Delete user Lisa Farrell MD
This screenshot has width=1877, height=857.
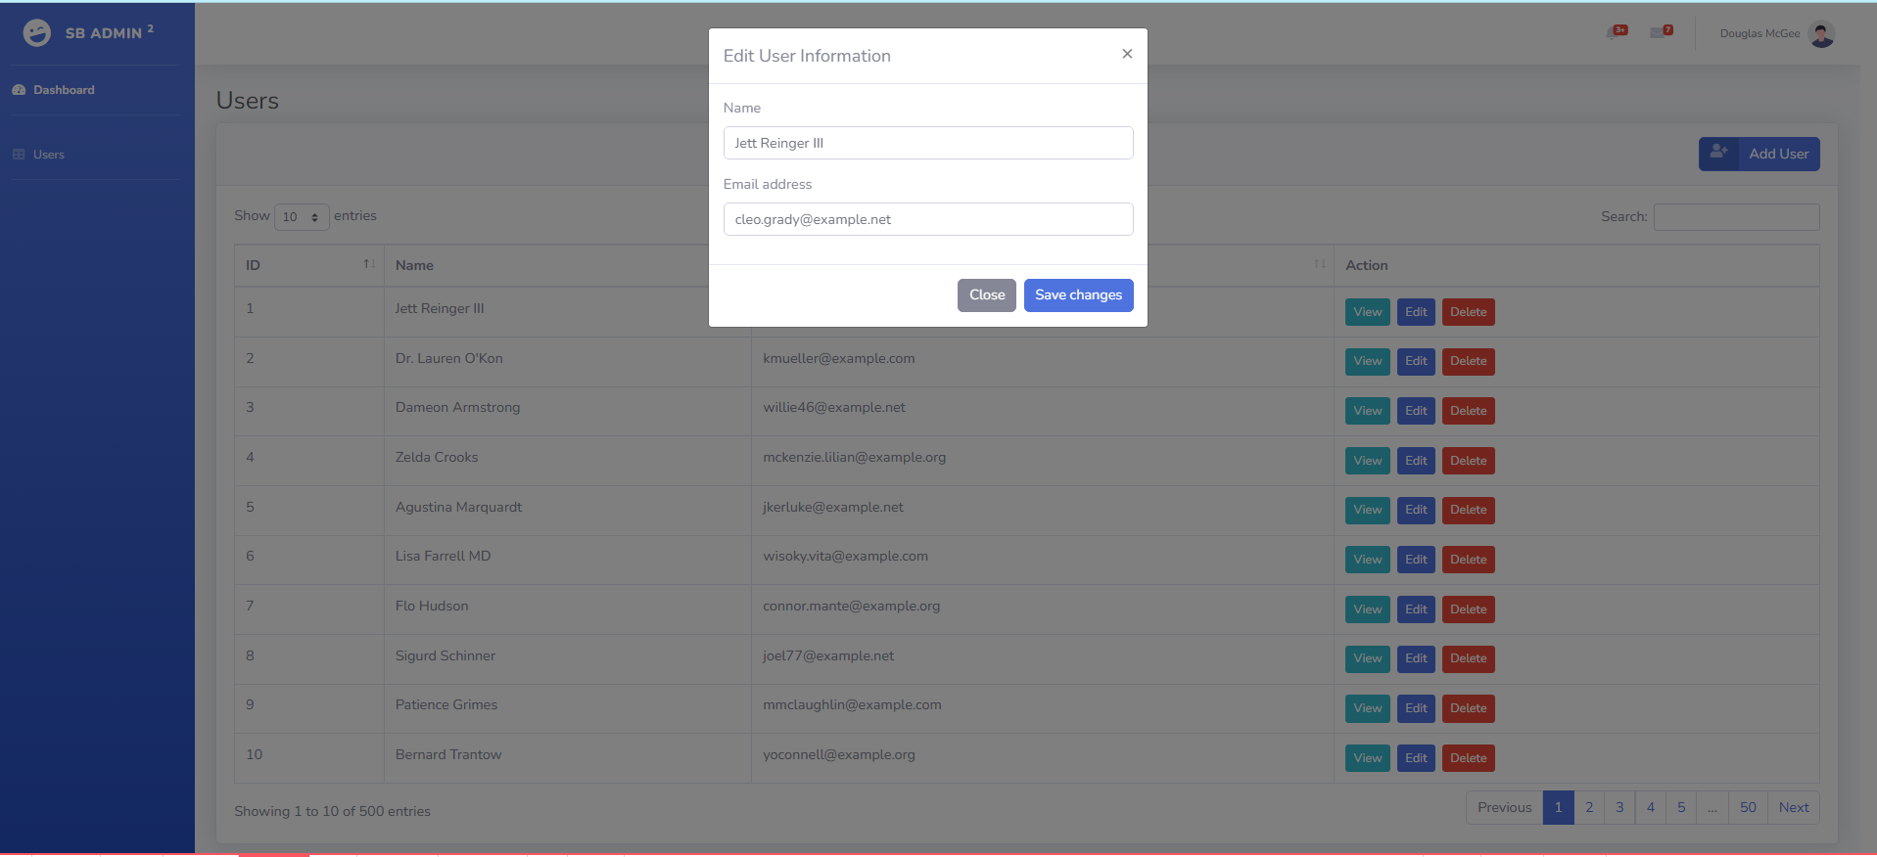1469,560
